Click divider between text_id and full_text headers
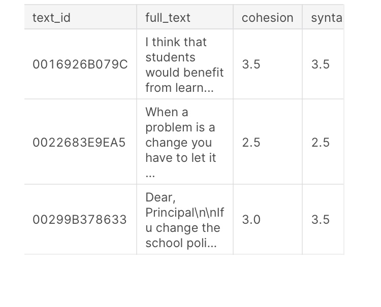The height and width of the screenshot is (307, 381). point(137,18)
